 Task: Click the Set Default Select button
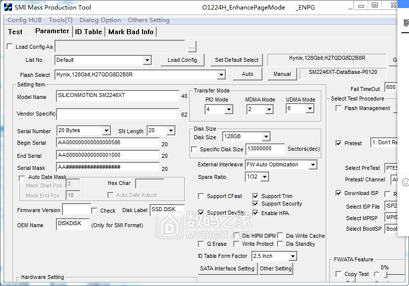pos(237,60)
